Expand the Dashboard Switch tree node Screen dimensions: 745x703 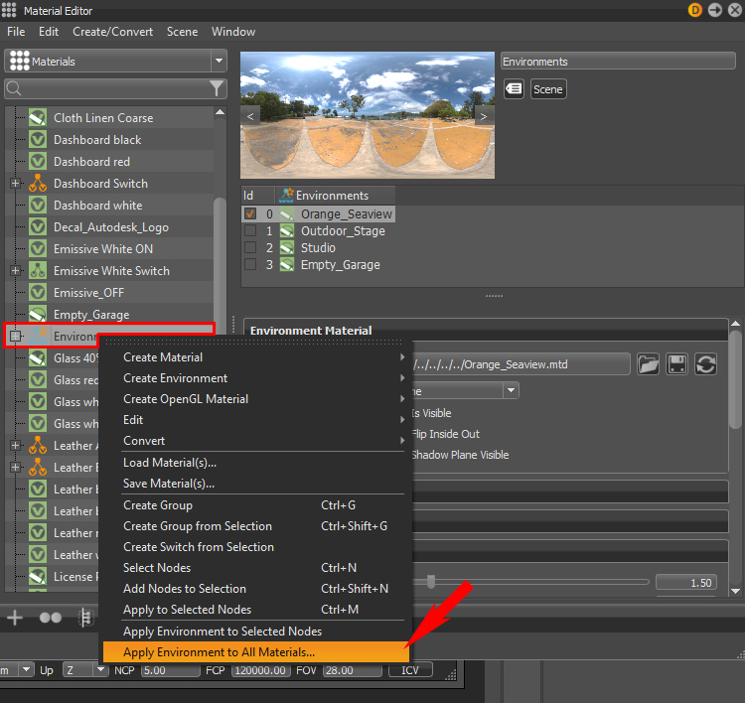pyautogui.click(x=15, y=184)
